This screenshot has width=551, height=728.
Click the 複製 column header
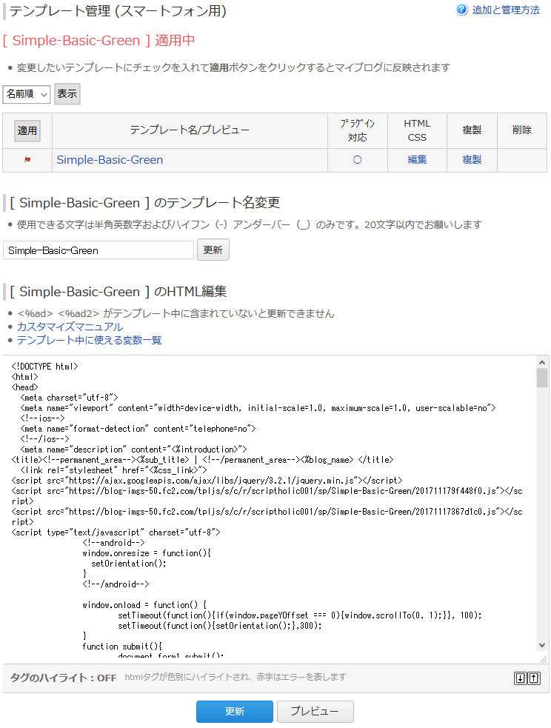coord(472,130)
